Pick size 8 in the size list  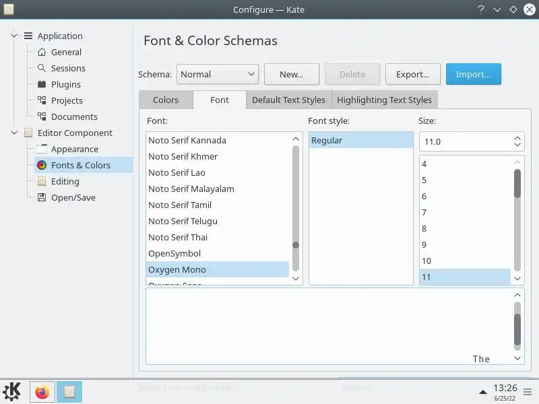(x=465, y=228)
